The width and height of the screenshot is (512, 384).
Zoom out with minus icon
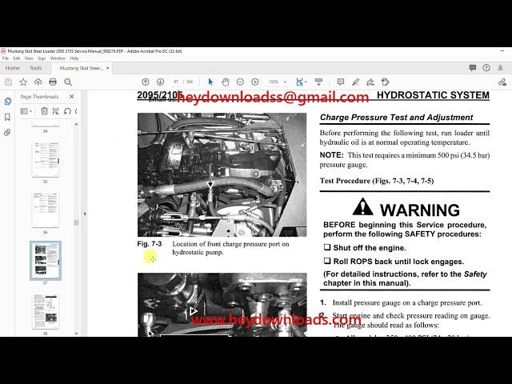pos(240,82)
